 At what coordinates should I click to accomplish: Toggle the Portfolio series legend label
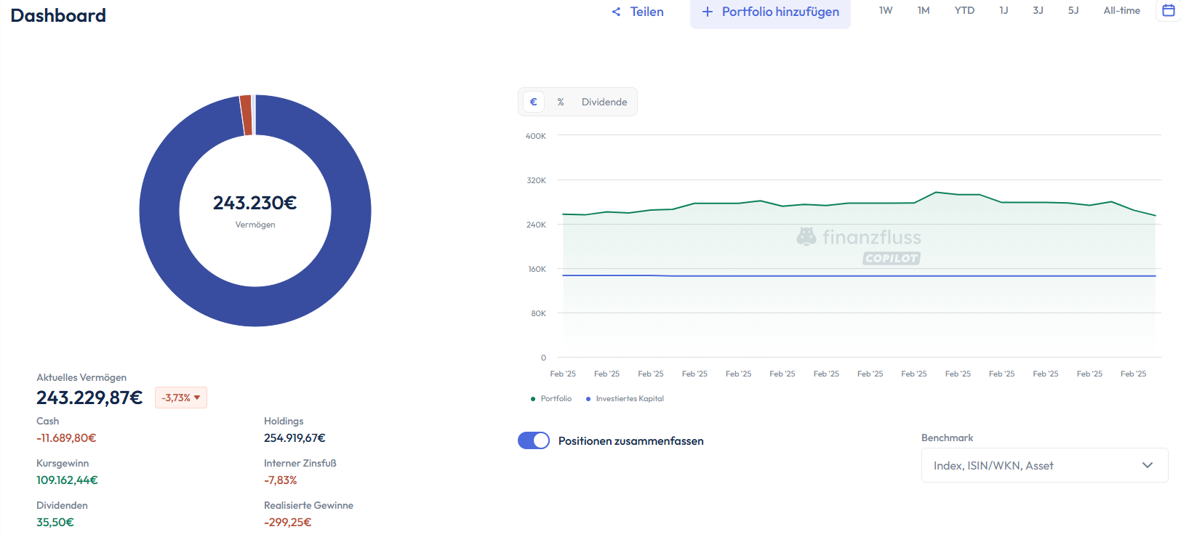point(556,399)
